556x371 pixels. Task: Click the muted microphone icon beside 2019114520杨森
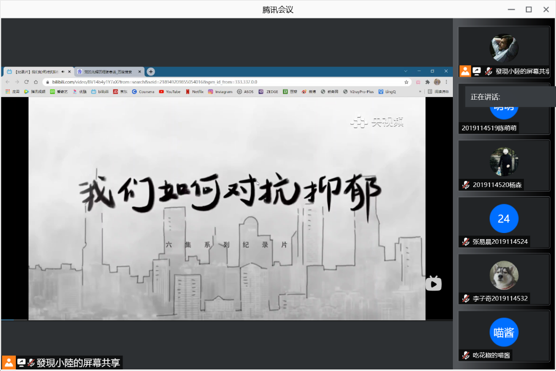coord(466,185)
